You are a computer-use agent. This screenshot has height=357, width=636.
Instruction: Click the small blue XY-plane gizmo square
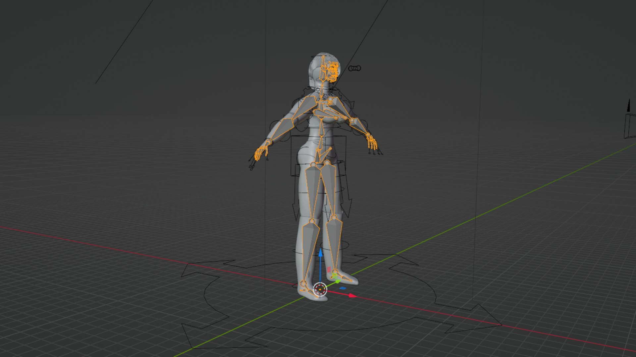tap(343, 288)
